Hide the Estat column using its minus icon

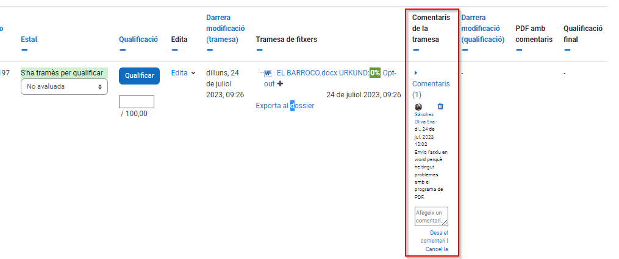point(24,50)
